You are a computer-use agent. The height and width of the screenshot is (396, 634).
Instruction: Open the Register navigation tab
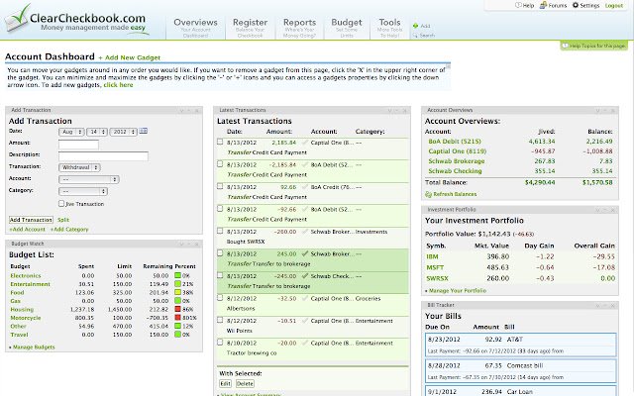click(x=250, y=28)
